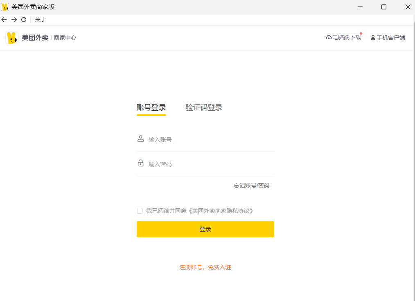
Task: Open the 忘记账号/密码 link
Action: (x=251, y=185)
